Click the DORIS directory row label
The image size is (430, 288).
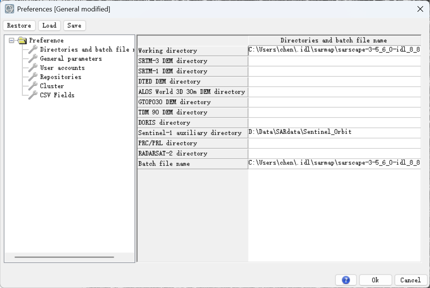pyautogui.click(x=193, y=123)
